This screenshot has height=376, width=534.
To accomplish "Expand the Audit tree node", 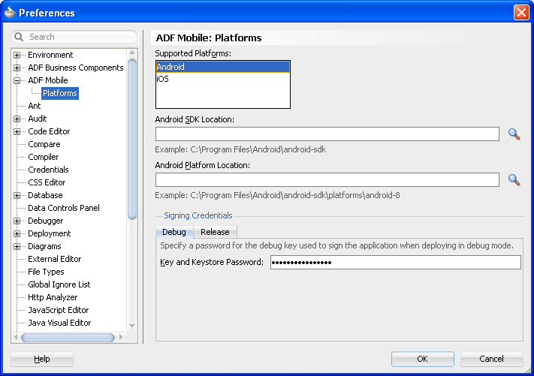I will [x=17, y=119].
